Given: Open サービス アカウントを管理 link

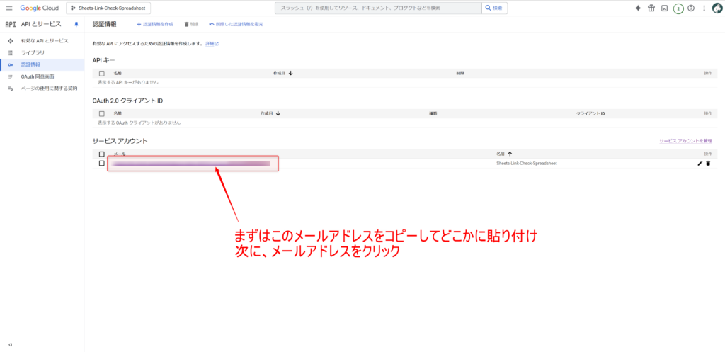Looking at the screenshot, I should click(x=685, y=142).
